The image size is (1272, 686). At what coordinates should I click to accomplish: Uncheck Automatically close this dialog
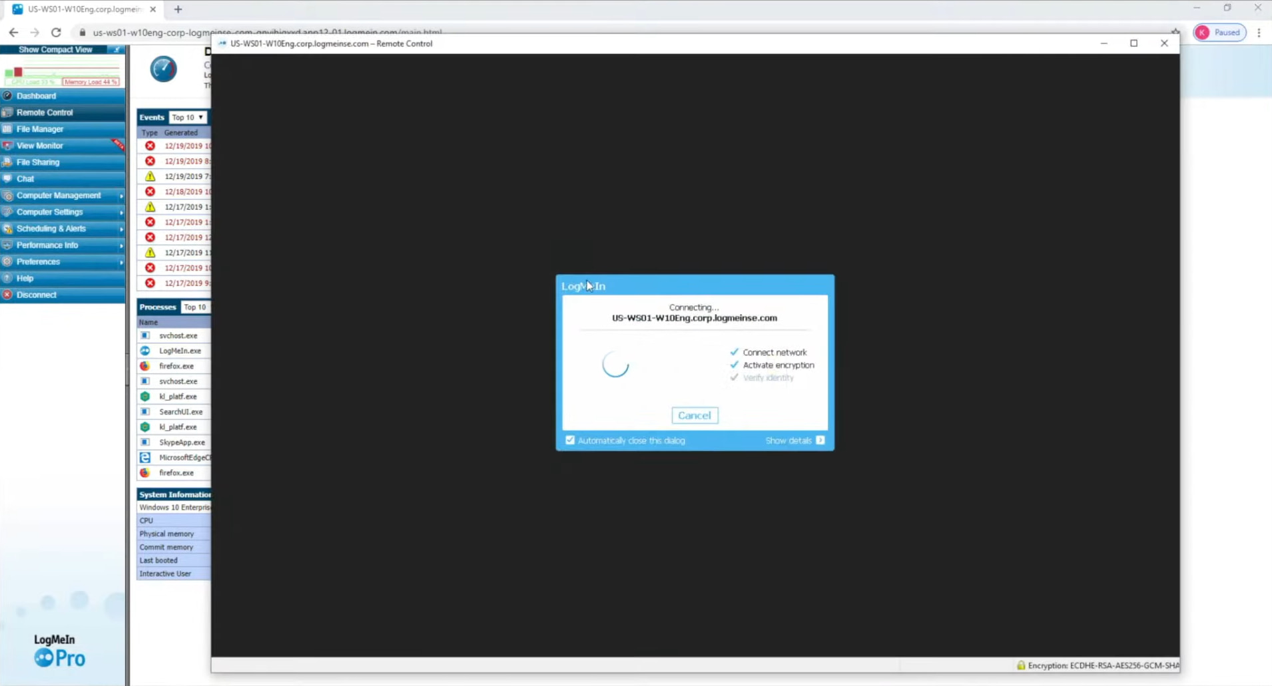(570, 440)
